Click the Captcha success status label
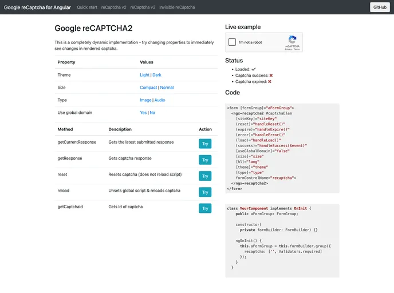394x293 pixels. click(x=252, y=76)
